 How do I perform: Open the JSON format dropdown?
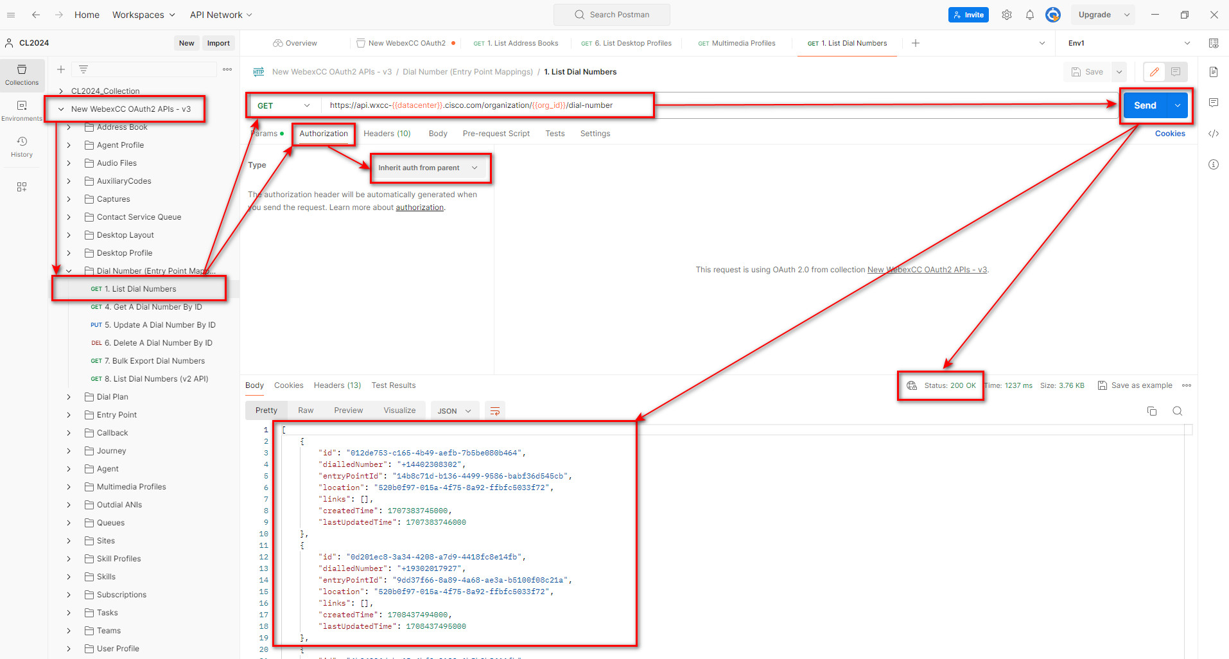point(455,411)
